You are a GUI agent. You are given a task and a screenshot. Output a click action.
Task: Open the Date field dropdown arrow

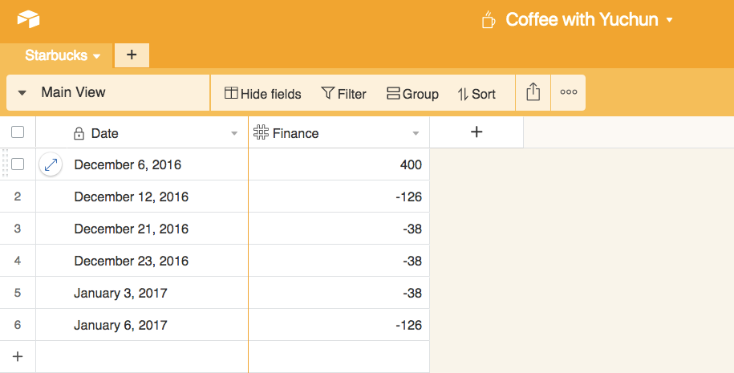(x=234, y=133)
